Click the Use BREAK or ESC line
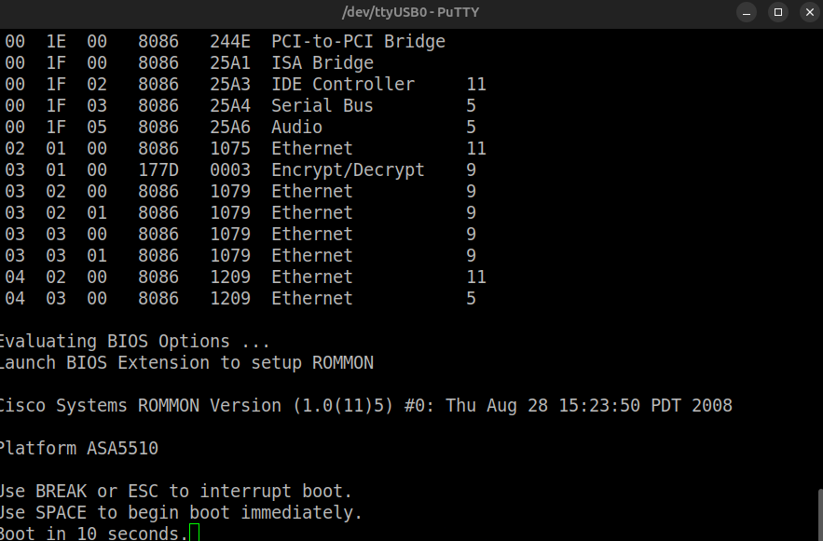 pyautogui.click(x=175, y=492)
